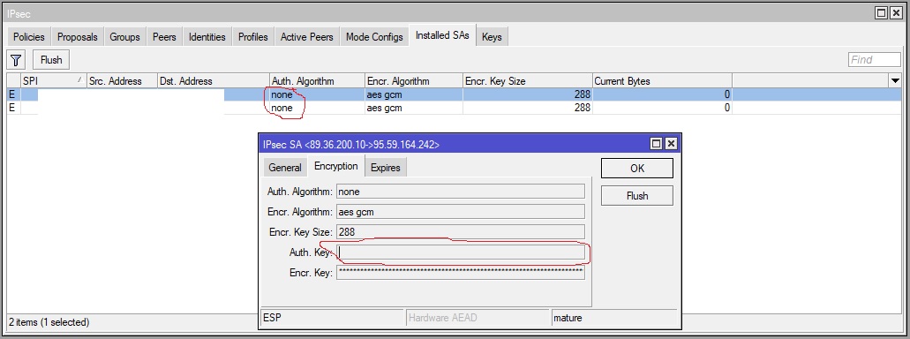Open the column selector dropdown arrow

pyautogui.click(x=895, y=81)
